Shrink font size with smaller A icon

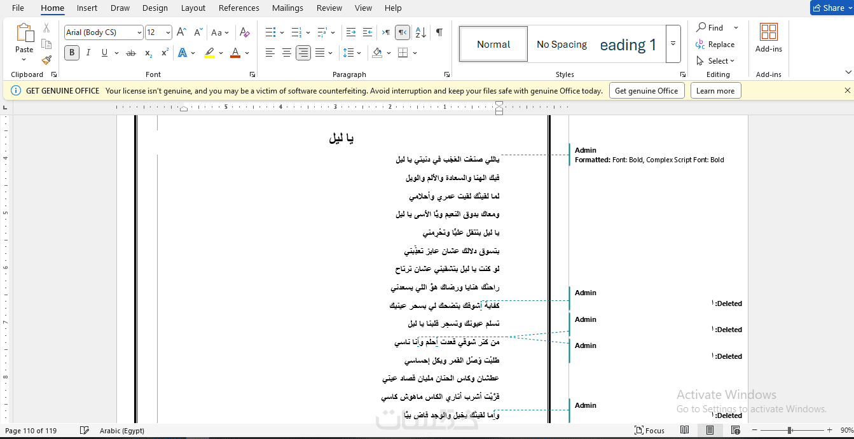(198, 32)
